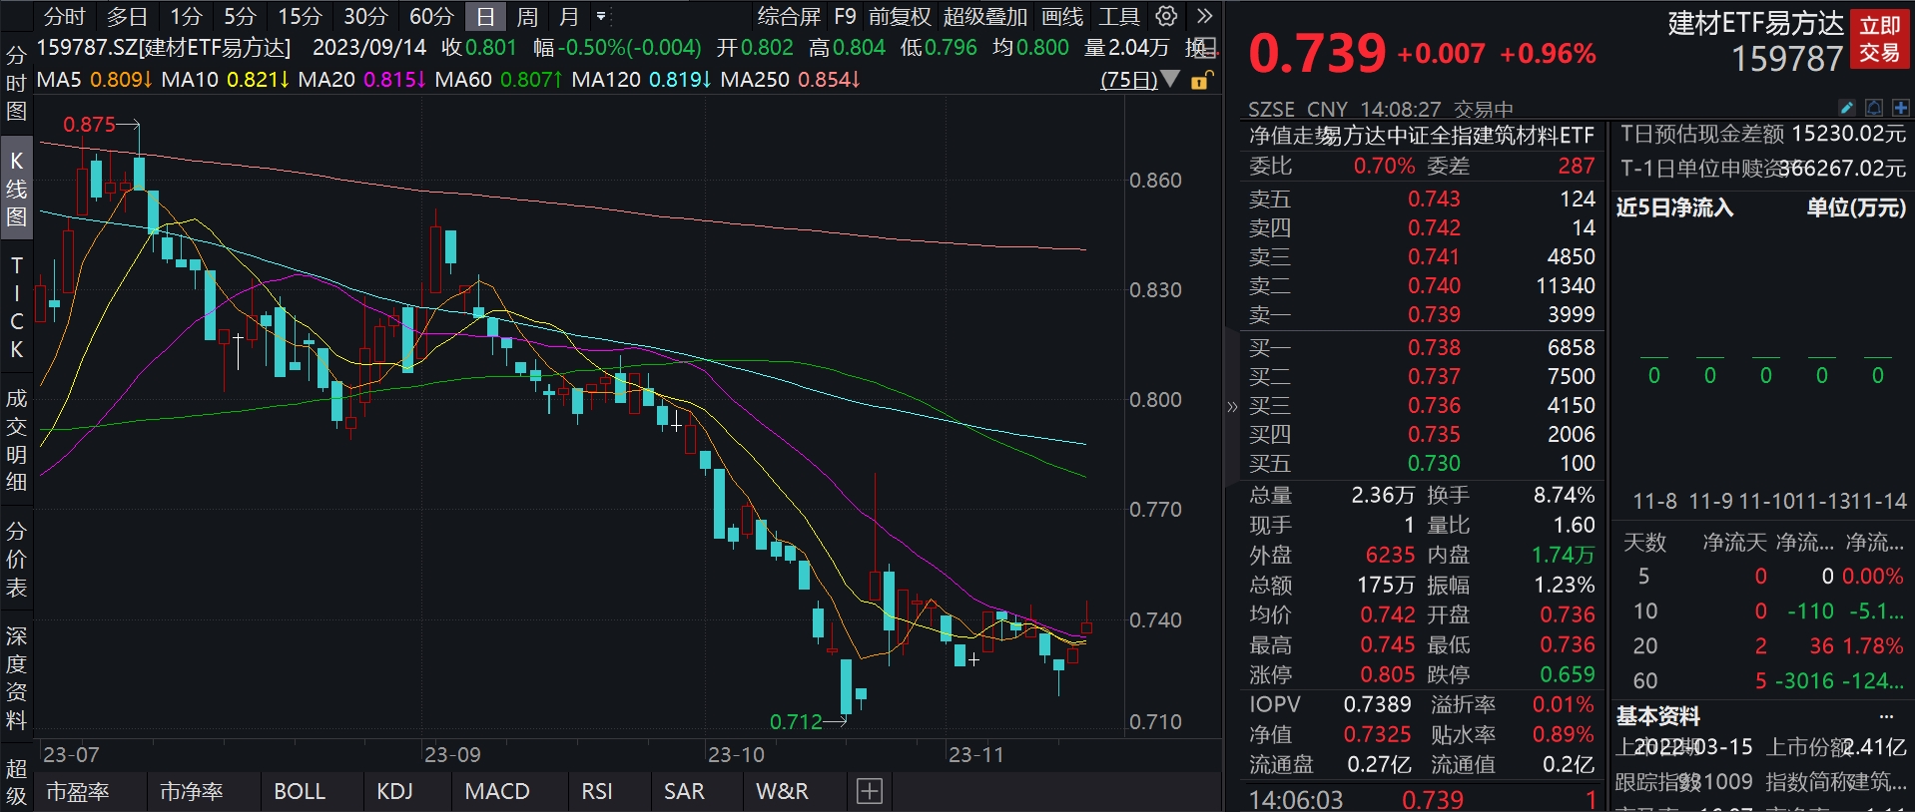This screenshot has width=1915, height=812.
Task: Open 成交明细 side panel tab
Action: pyautogui.click(x=16, y=440)
